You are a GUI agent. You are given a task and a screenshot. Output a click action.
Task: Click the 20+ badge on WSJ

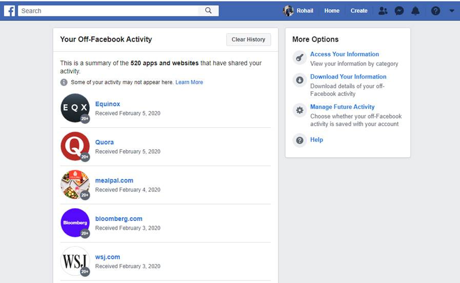point(85,272)
